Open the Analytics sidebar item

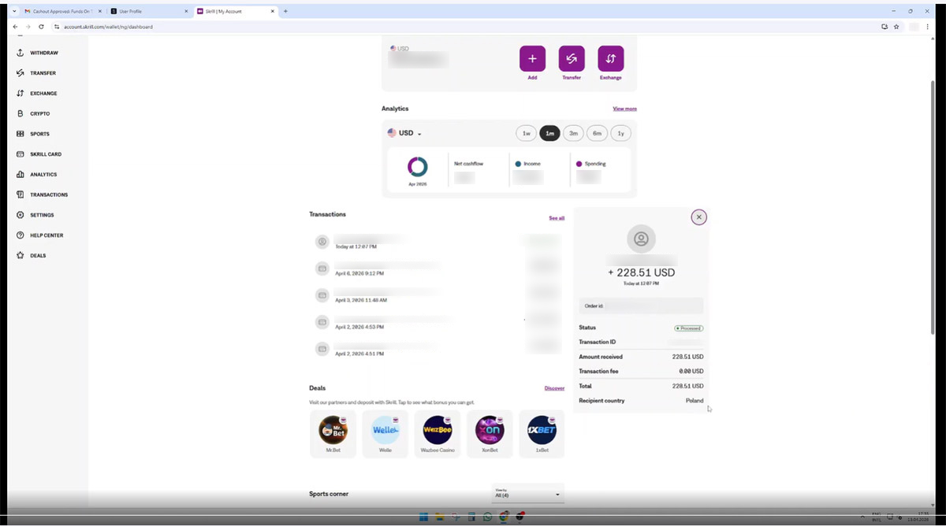[36, 174]
